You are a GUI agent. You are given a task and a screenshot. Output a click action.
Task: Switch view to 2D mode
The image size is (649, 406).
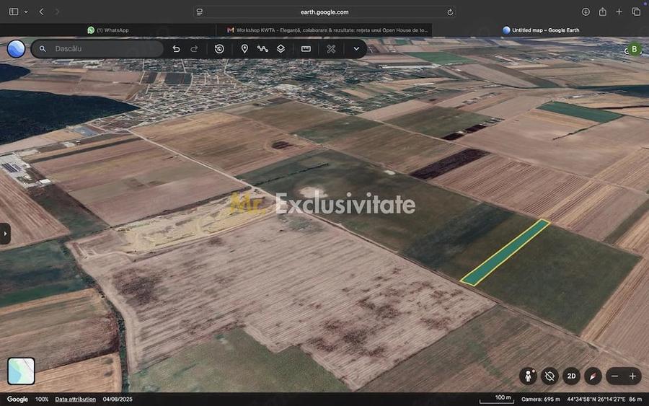[571, 376]
